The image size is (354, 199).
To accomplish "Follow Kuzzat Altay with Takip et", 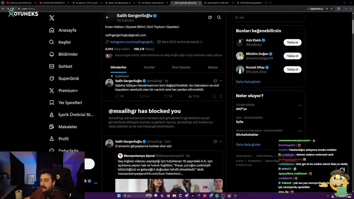I will tap(292, 69).
